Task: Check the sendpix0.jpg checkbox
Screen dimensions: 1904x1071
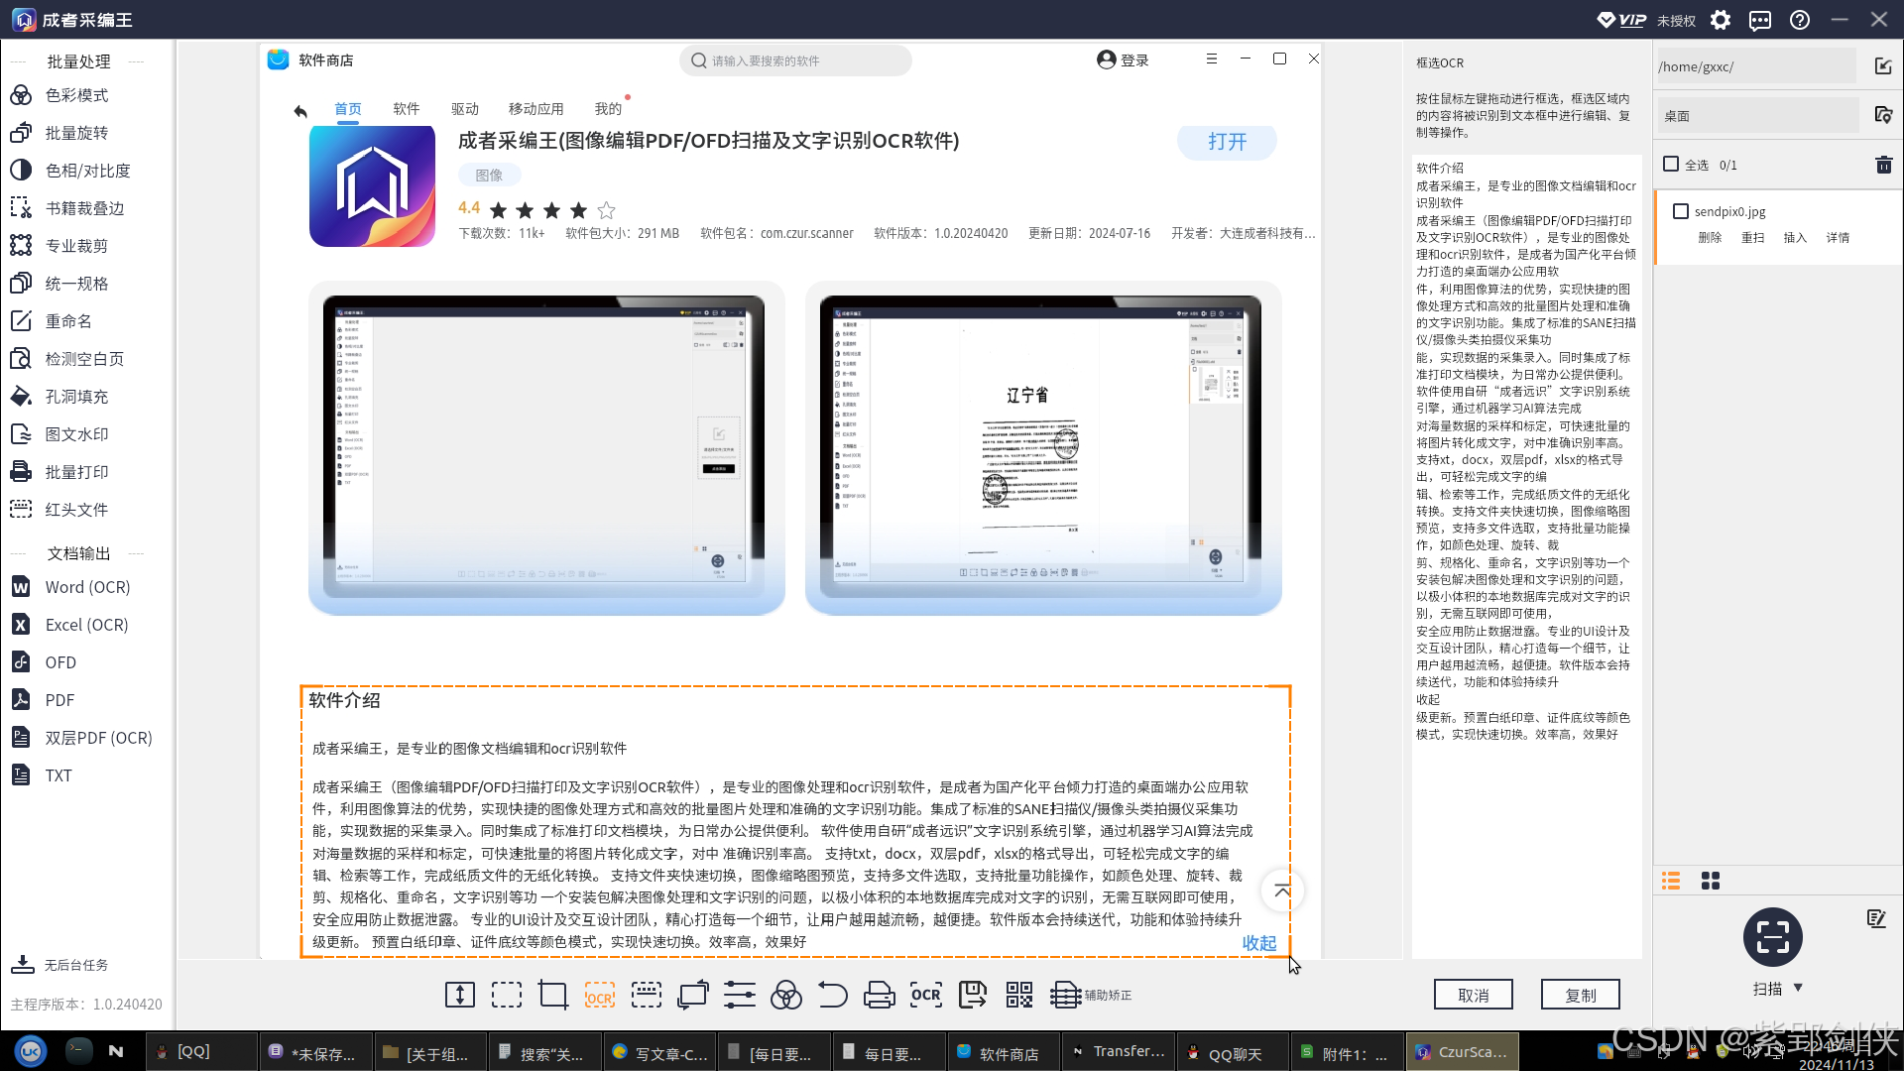Action: [x=1681, y=211]
